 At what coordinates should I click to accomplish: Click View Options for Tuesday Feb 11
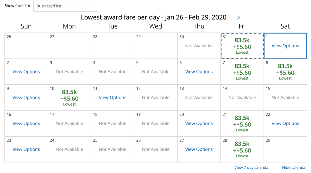112,97
